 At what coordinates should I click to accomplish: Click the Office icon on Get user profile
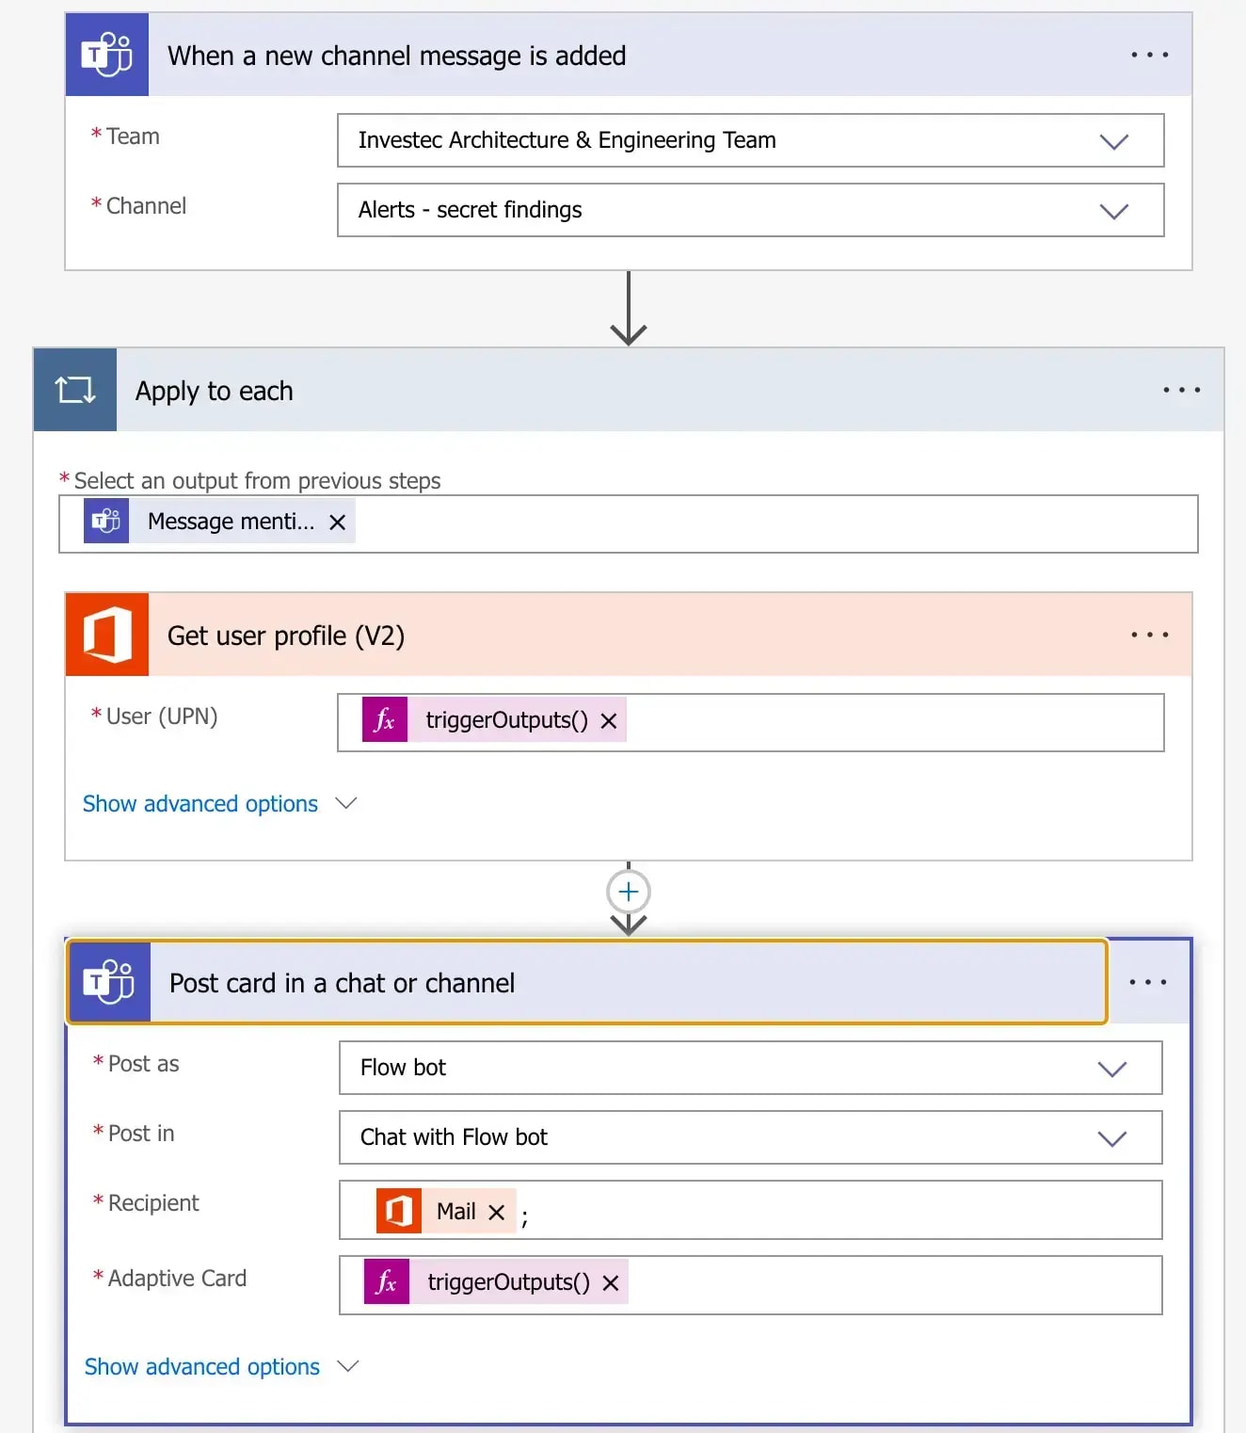[x=107, y=635]
